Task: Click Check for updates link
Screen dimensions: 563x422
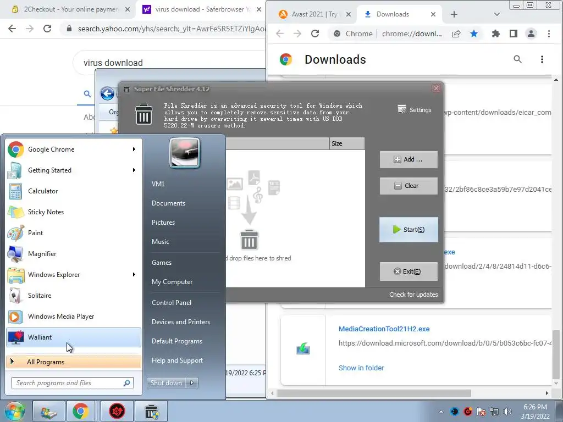Action: 413,295
